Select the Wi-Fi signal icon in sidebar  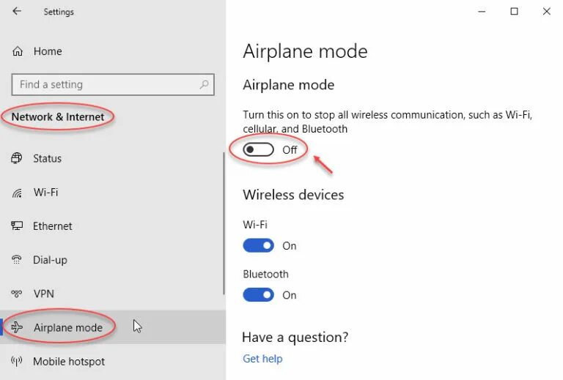point(17,193)
